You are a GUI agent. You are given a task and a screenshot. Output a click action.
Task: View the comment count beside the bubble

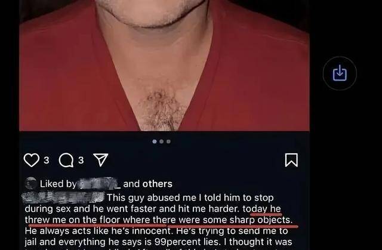(x=81, y=160)
